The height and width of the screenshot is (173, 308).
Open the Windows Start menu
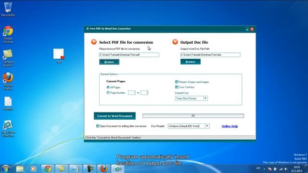5,169
